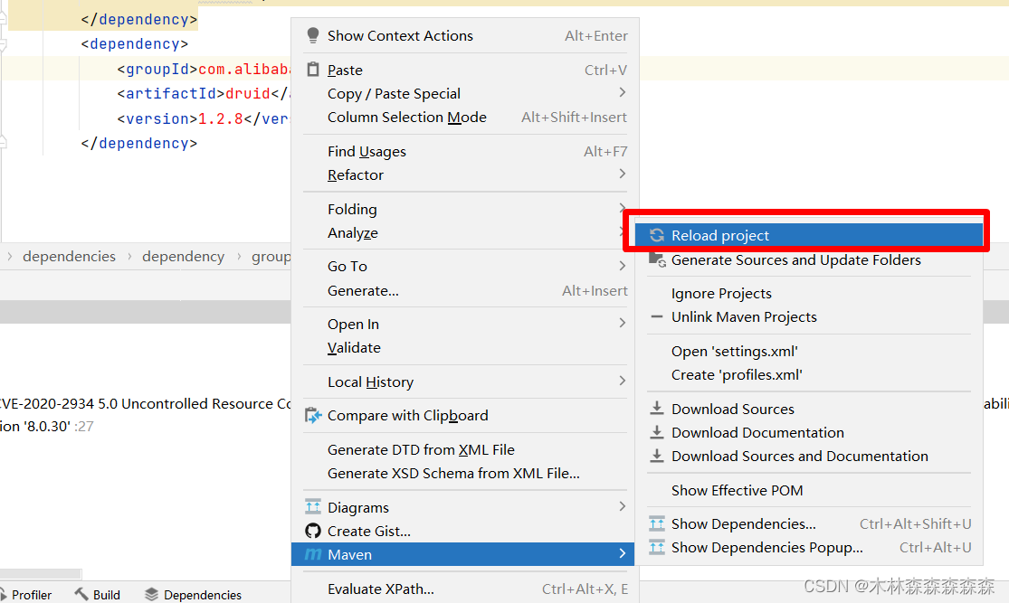Select Generate XSD Schema from XML File...
The image size is (1009, 603).
click(x=464, y=473)
